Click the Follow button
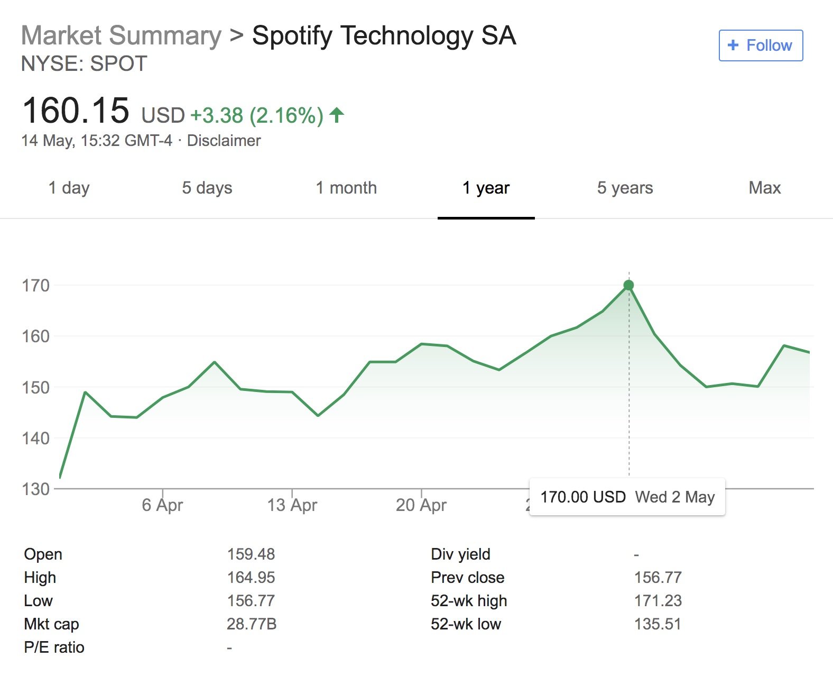833x676 pixels. pyautogui.click(x=761, y=45)
